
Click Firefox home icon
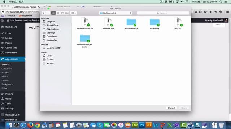pos(215,12)
